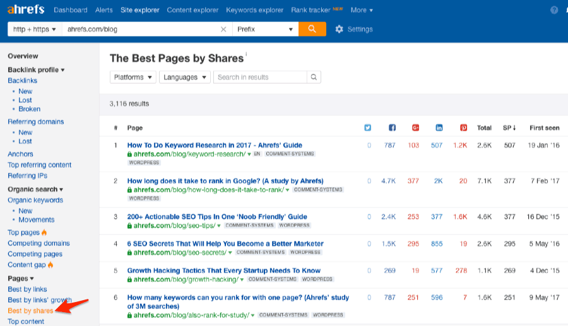
Task: Open the Platforms filter dropdown
Action: [x=133, y=77]
